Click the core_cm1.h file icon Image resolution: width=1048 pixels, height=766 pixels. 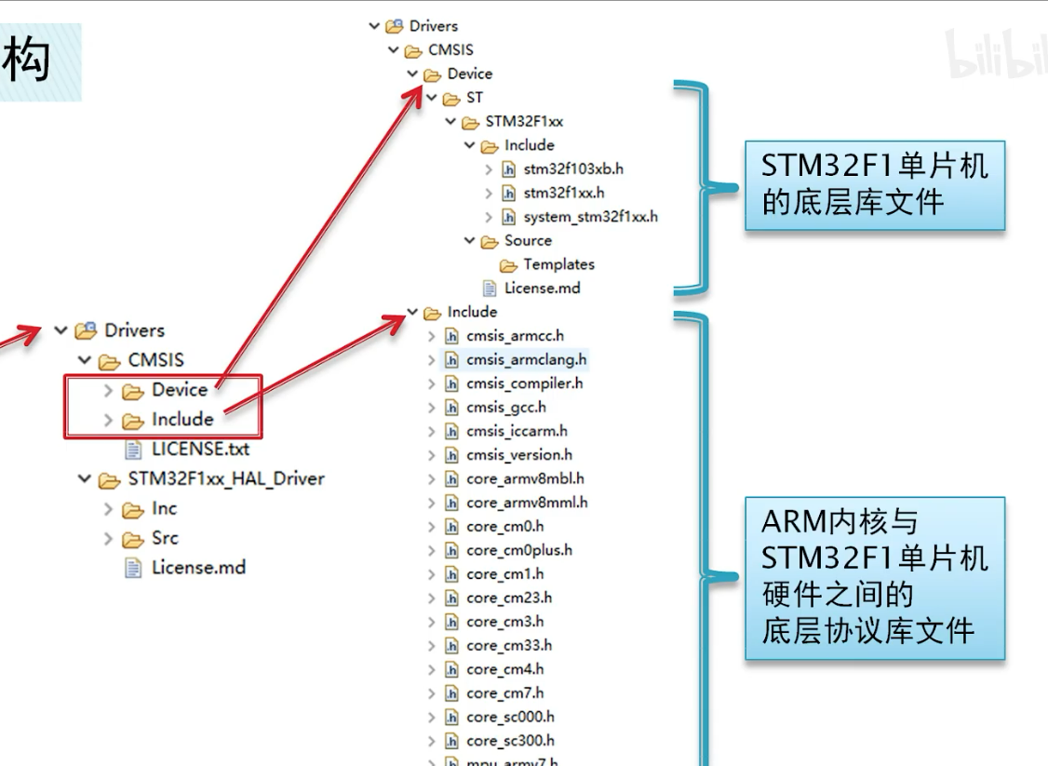451,575
